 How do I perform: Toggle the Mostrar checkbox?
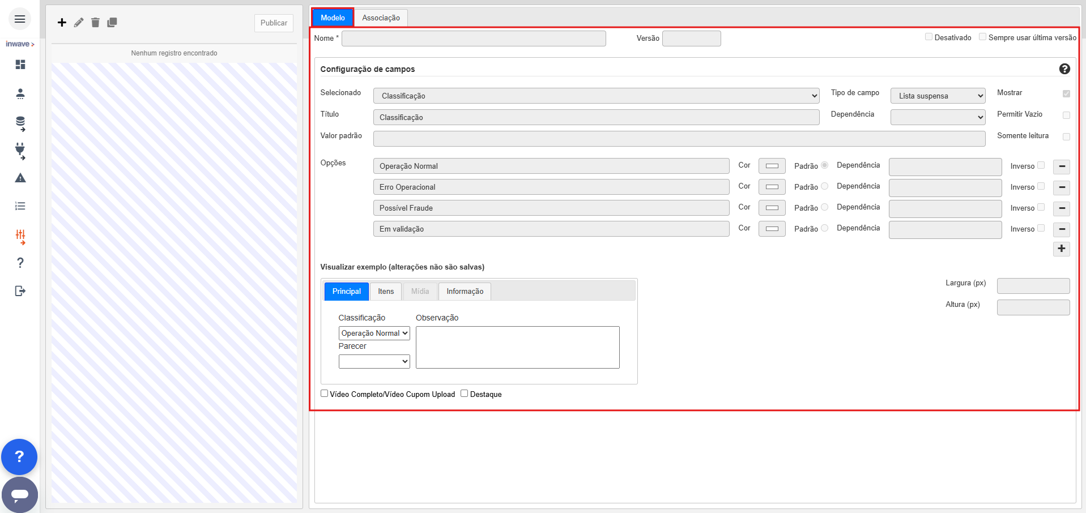[x=1066, y=93]
